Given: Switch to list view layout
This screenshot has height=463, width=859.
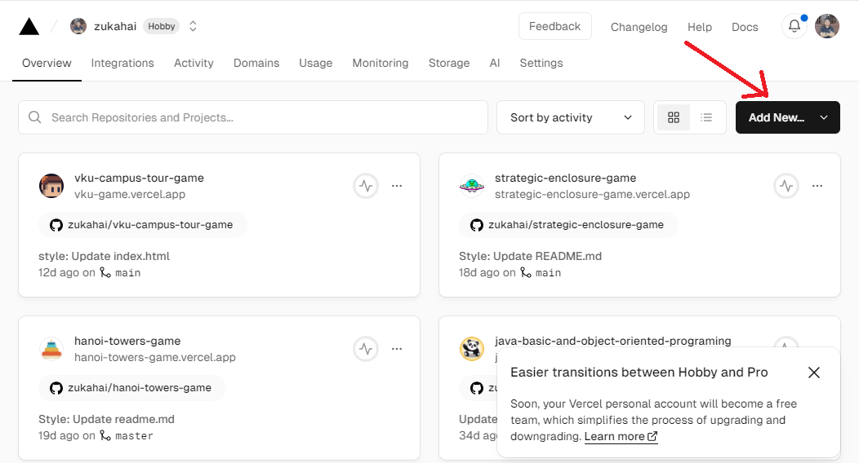Looking at the screenshot, I should 707,117.
